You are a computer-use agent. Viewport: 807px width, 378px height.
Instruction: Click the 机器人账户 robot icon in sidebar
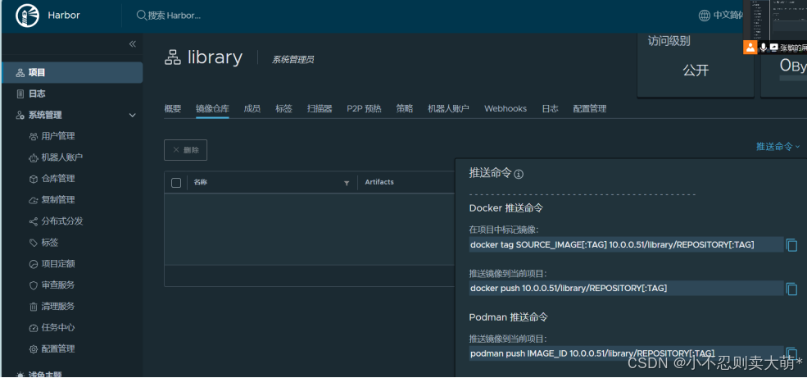34,157
